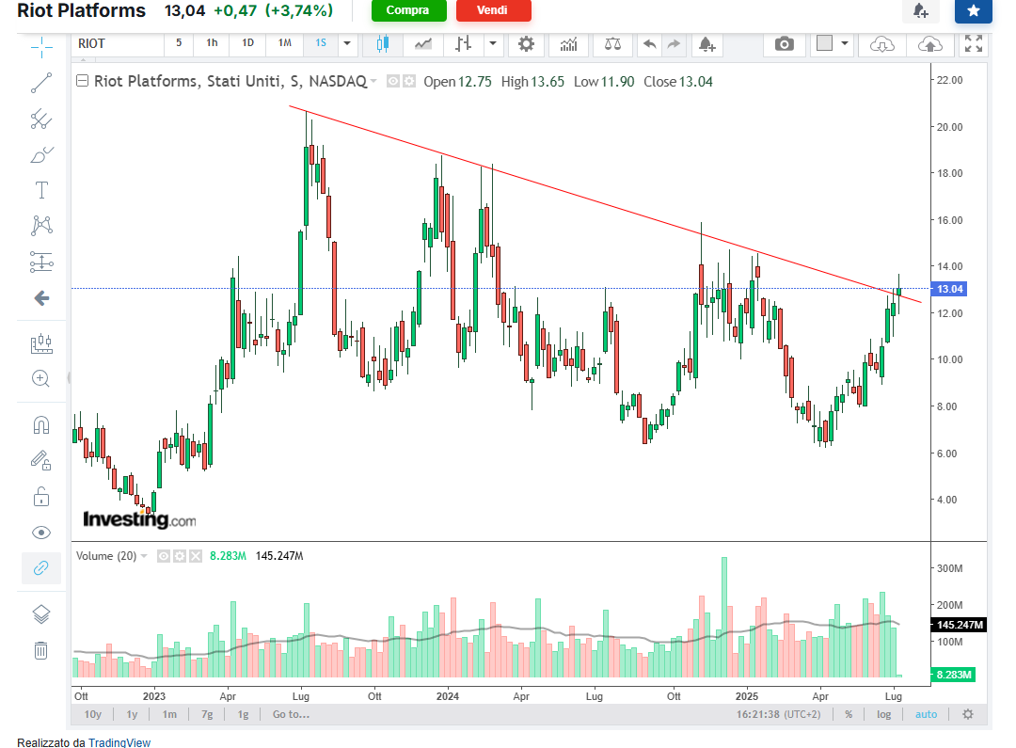Redo the chart action

[674, 43]
